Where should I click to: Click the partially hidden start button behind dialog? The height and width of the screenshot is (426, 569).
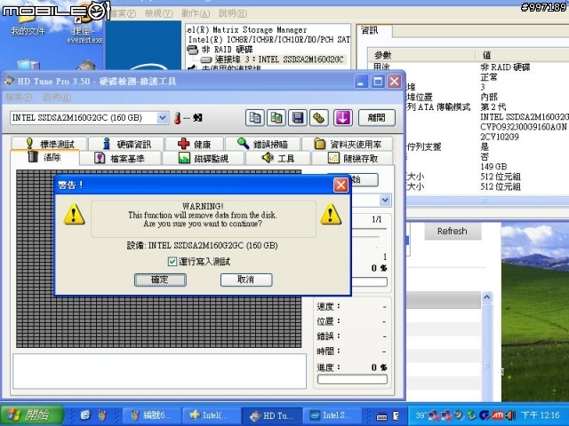tap(364, 179)
